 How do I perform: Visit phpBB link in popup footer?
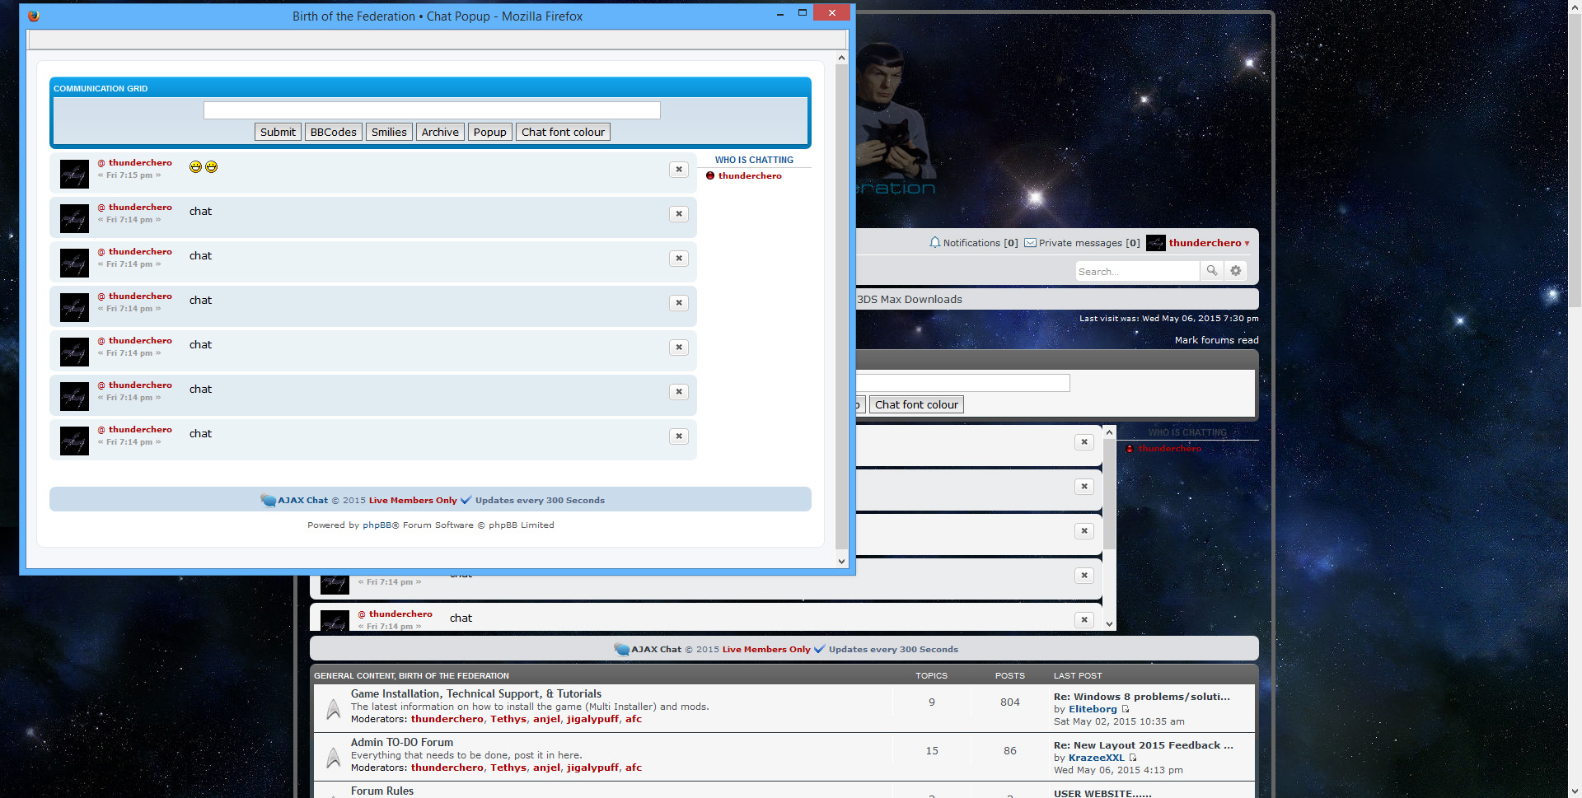pyautogui.click(x=377, y=525)
